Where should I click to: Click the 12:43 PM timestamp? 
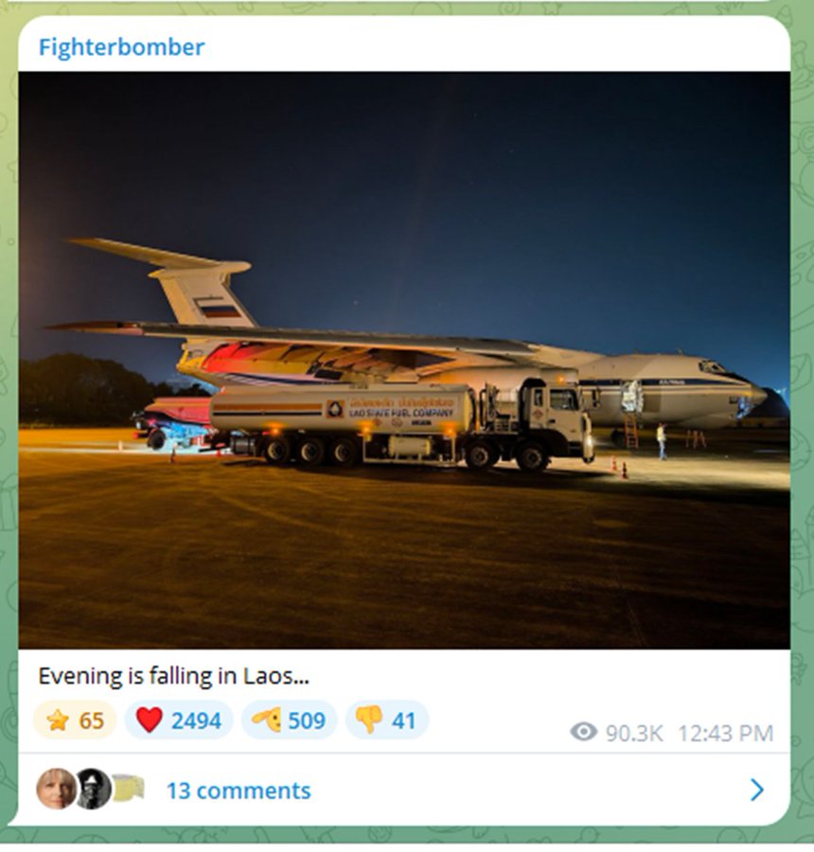(x=725, y=734)
